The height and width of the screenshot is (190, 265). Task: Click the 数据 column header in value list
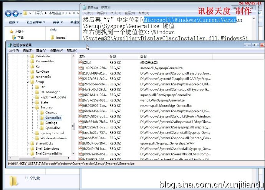[176, 57]
